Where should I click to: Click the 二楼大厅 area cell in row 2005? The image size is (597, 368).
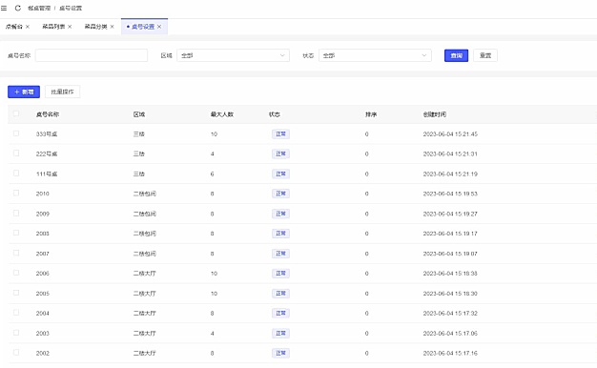point(145,294)
